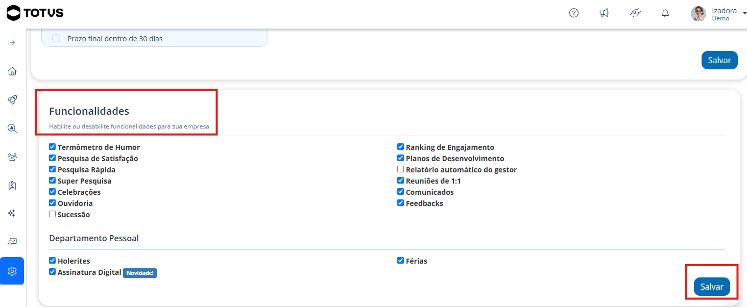The height and width of the screenshot is (307, 747).
Task: Open the magnifier chart analytics icon
Action: click(12, 129)
